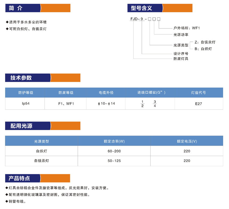229x209 pixels.
Task: Click the 额定电压(V) column header
Action: tap(187, 141)
